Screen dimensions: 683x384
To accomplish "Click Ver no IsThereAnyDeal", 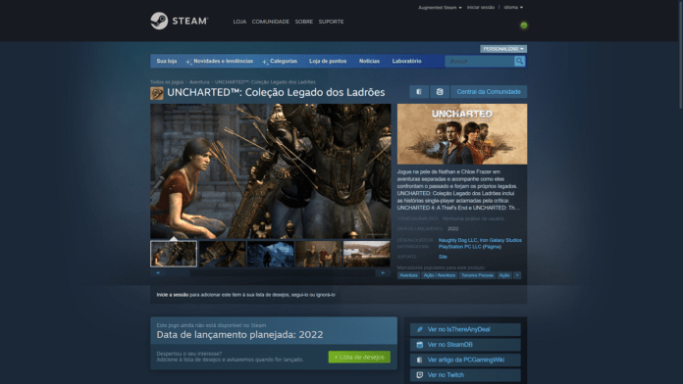I will click(465, 330).
